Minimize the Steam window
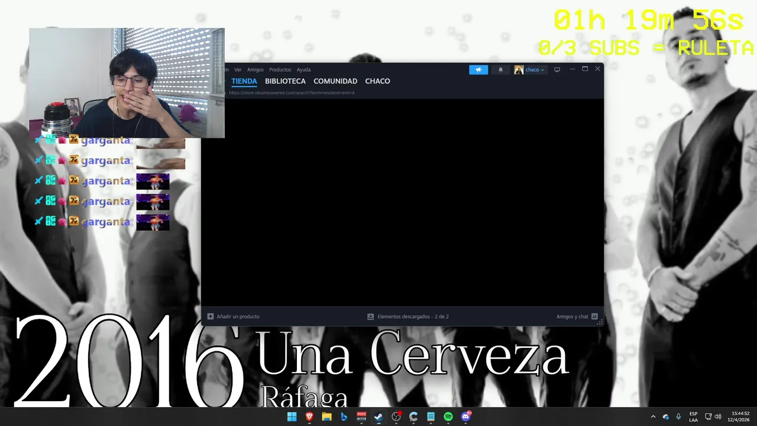This screenshot has height=426, width=757. [572, 69]
